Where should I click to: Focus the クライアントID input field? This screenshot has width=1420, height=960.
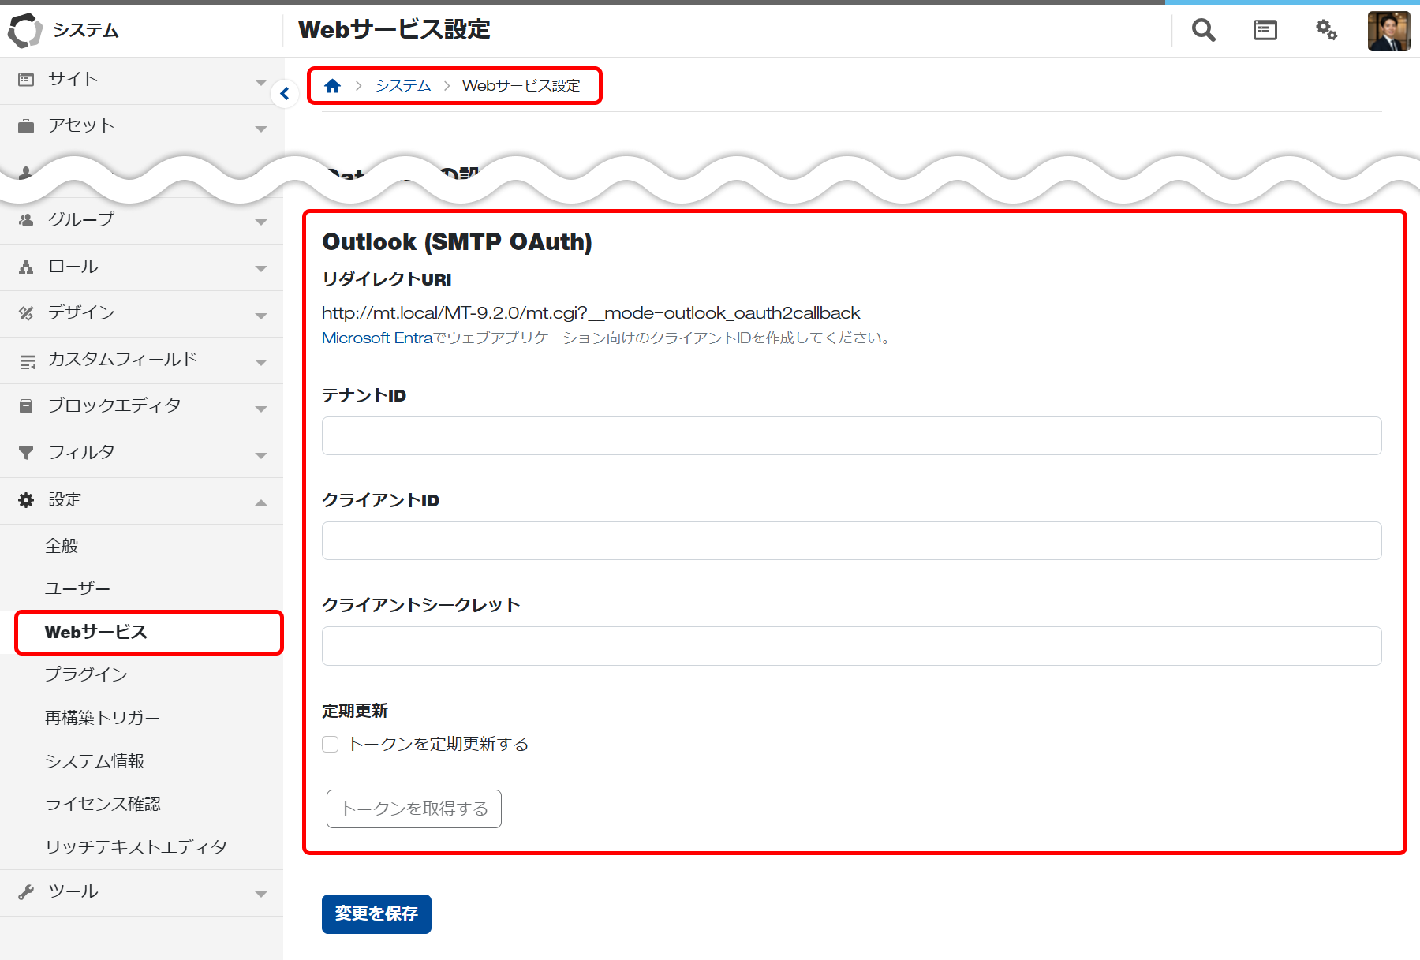click(x=852, y=540)
